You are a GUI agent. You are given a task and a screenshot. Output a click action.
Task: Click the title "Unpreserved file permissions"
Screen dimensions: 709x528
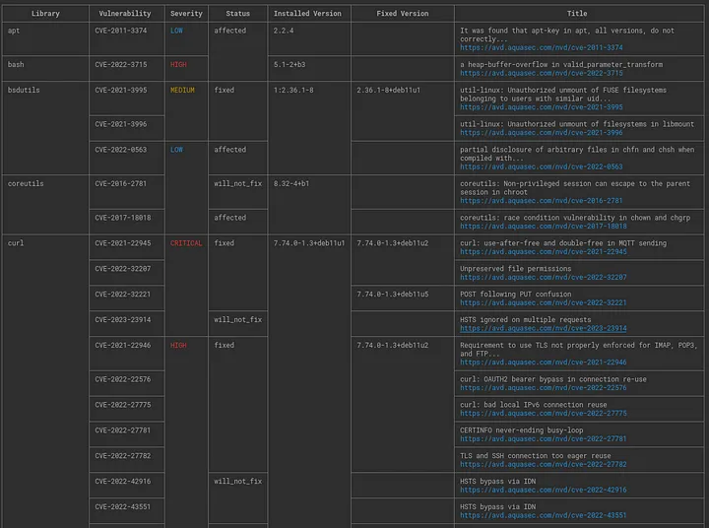(x=515, y=268)
